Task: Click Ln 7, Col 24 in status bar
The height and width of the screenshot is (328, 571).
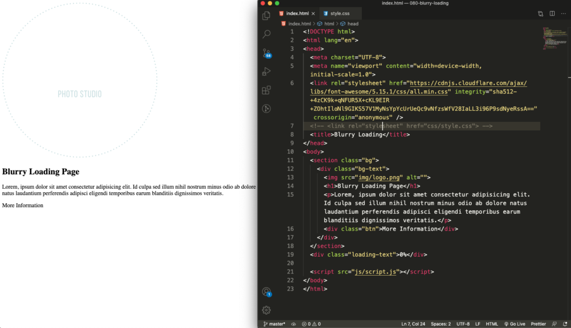Action: pos(413,324)
